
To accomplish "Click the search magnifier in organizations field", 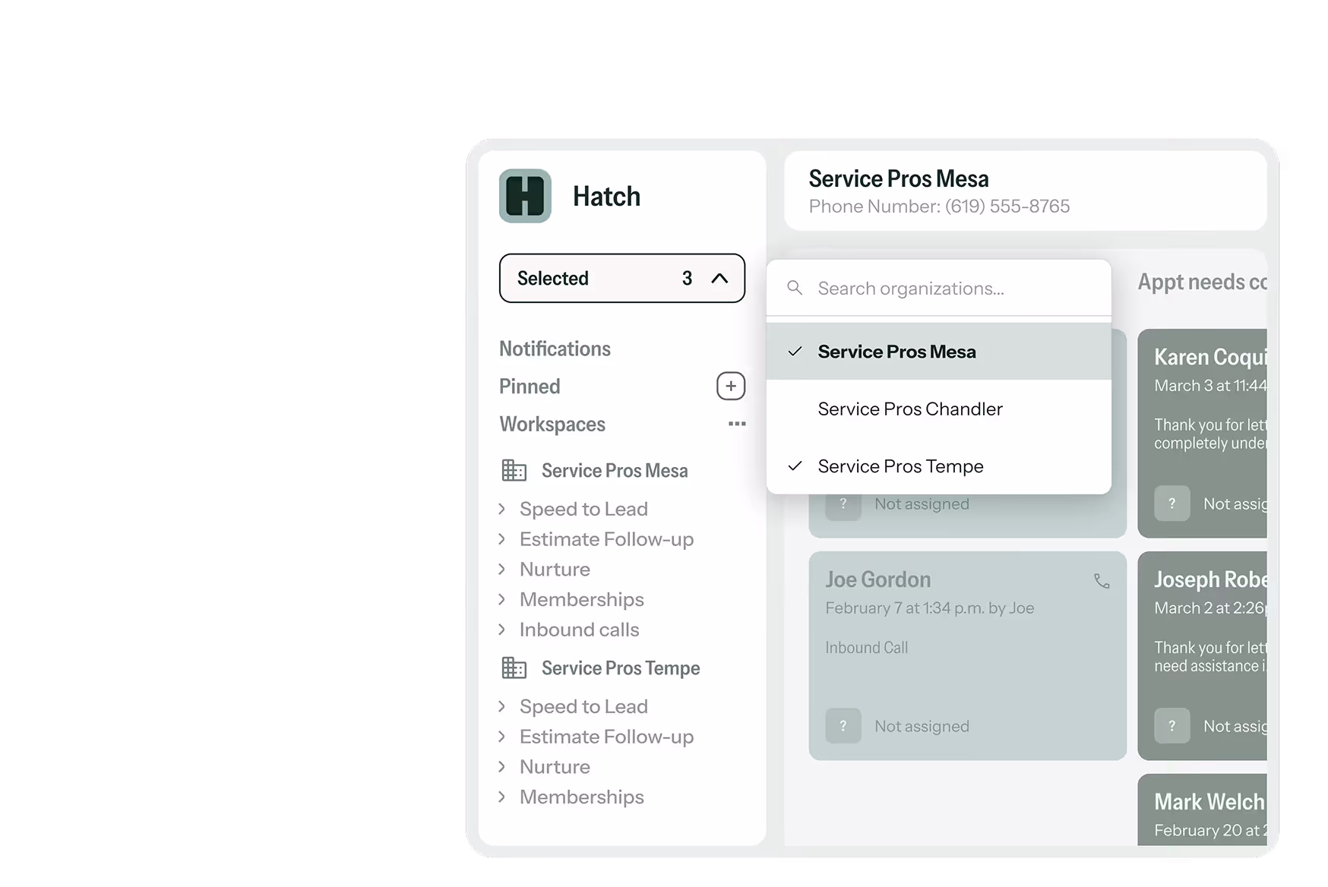I will pyautogui.click(x=794, y=288).
